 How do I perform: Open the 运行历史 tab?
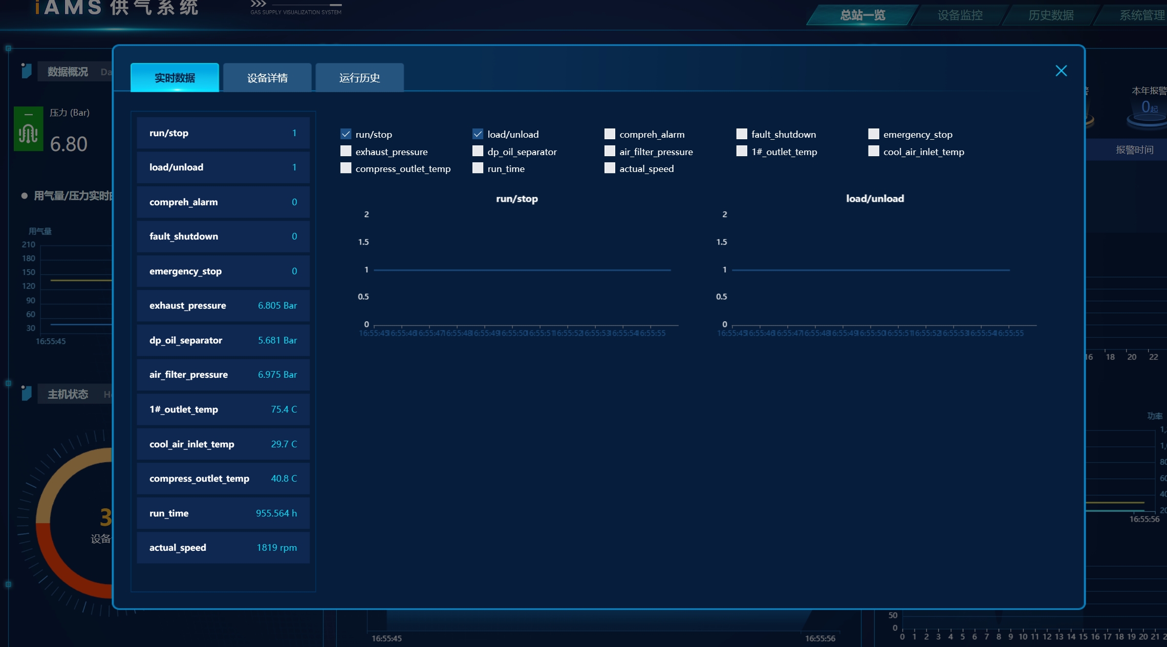click(359, 78)
